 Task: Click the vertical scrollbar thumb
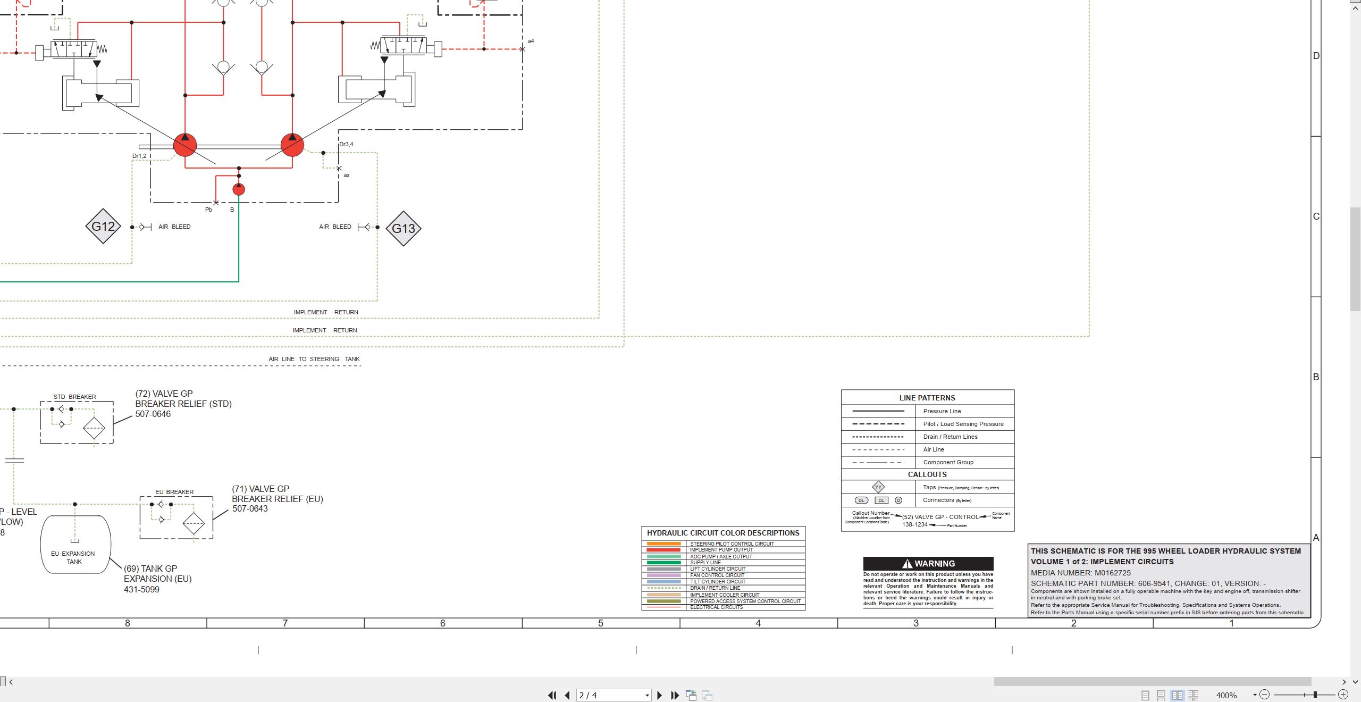[1355, 260]
